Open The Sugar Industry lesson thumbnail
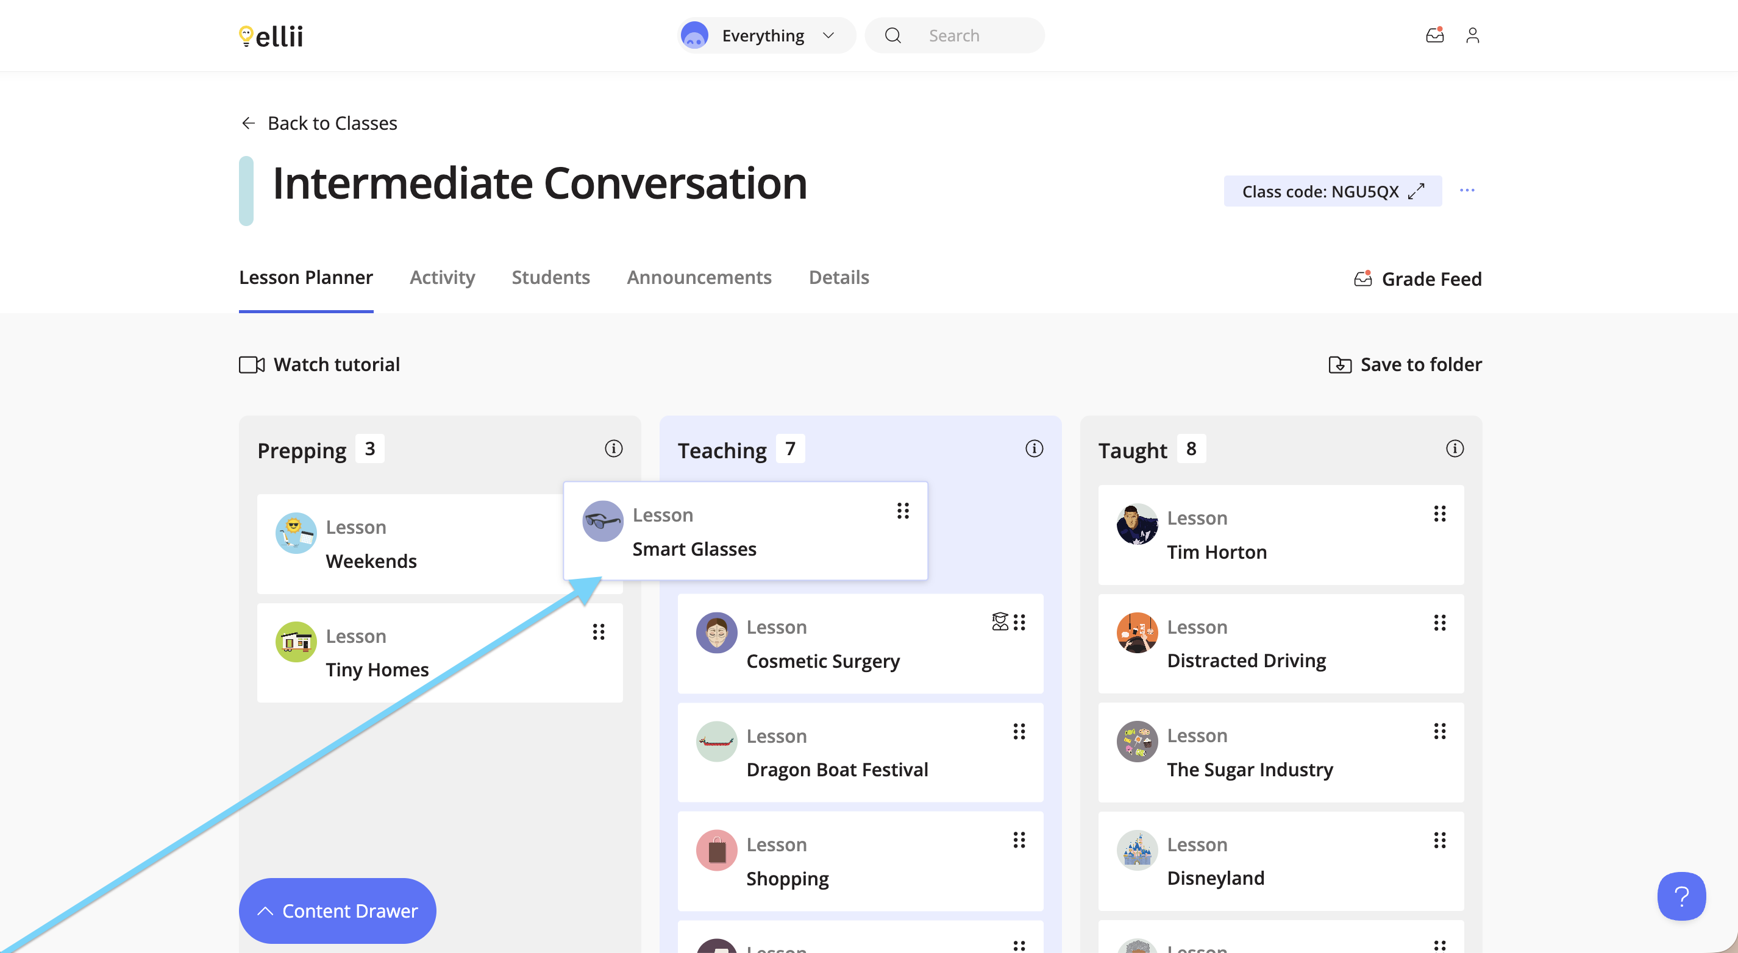Screen dimensions: 1738x953 [1138, 741]
